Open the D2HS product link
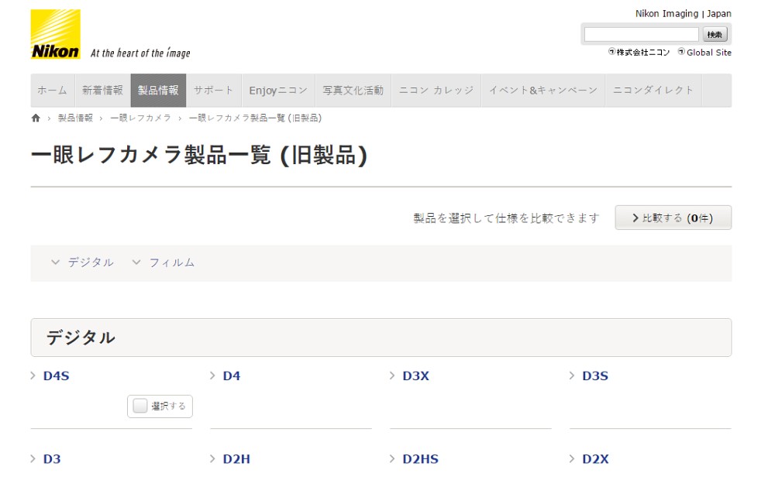775x494 pixels. click(421, 459)
